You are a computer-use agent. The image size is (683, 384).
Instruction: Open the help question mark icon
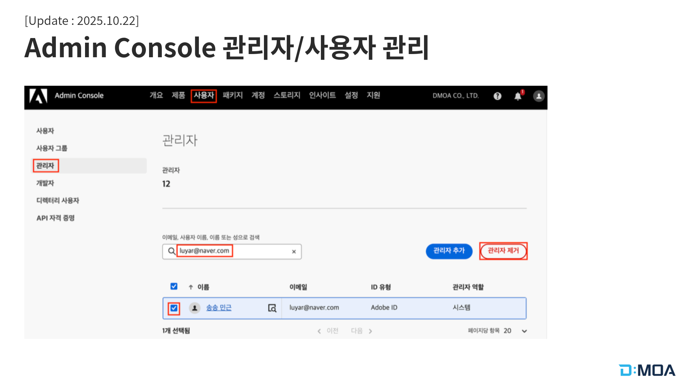pyautogui.click(x=497, y=96)
